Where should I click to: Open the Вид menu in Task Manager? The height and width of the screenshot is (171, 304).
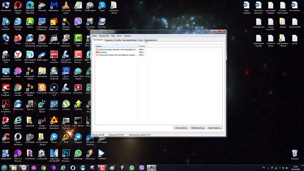tap(113, 36)
